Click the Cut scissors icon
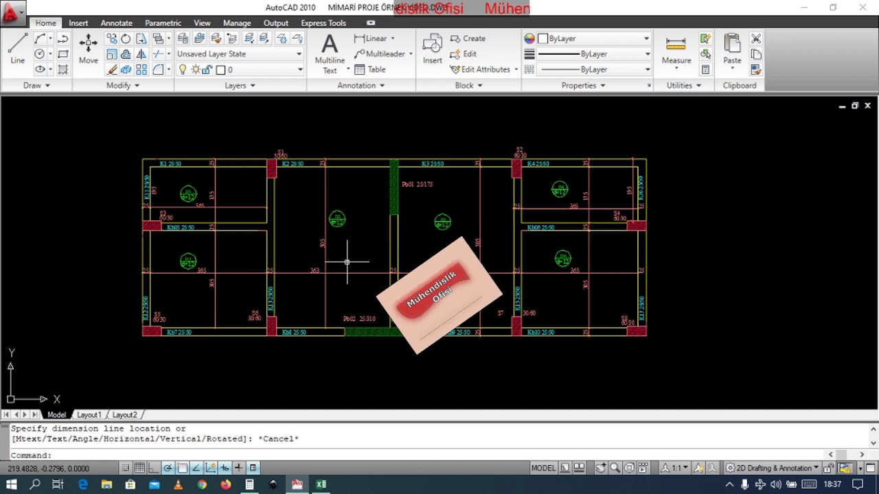879x494 pixels. [x=756, y=38]
